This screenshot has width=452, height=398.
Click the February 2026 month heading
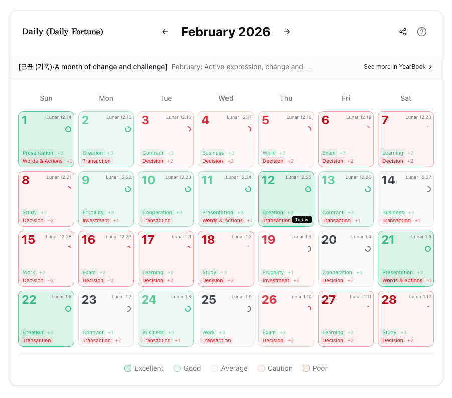(225, 32)
